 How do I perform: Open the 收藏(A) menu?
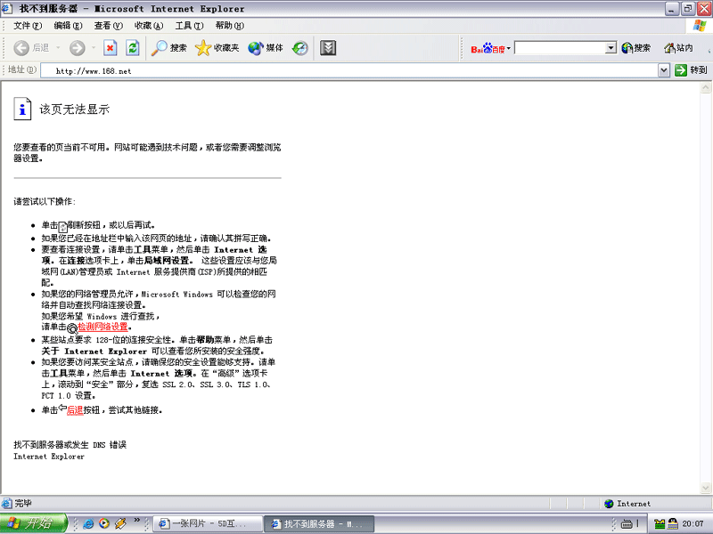[x=149, y=26]
